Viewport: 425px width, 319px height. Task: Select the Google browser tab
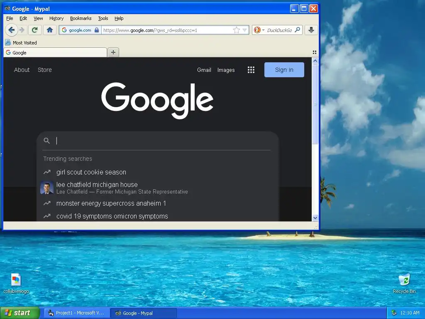tap(55, 53)
